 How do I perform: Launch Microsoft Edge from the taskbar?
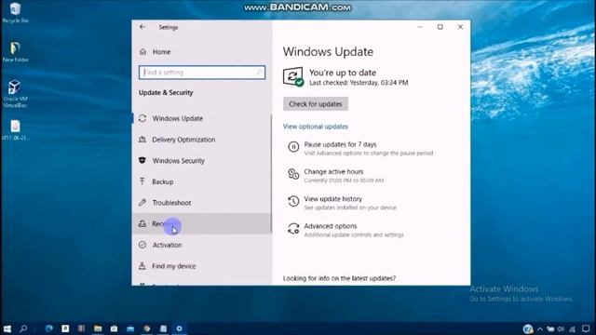pyautogui.click(x=49, y=328)
